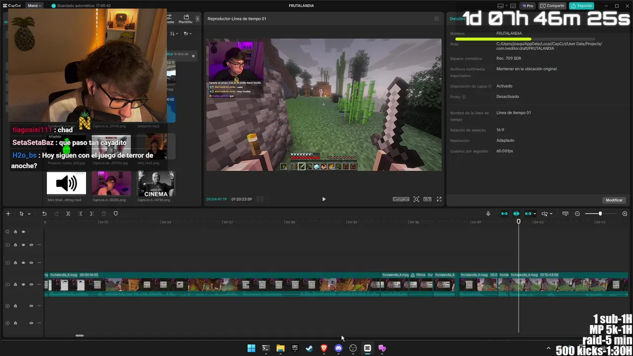This screenshot has width=633, height=356.
Task: Start voiceover recording with the microphone icon
Action: click(488, 214)
